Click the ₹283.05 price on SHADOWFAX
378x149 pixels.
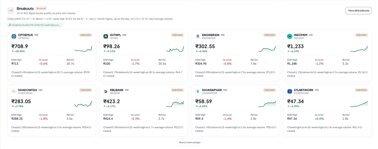(21, 101)
